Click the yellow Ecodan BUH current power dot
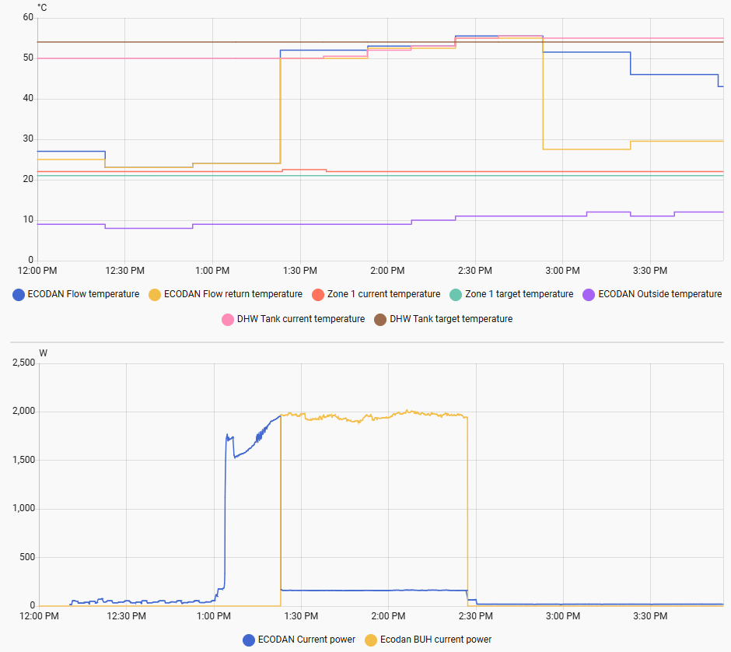This screenshot has height=652, width=731. point(371,640)
